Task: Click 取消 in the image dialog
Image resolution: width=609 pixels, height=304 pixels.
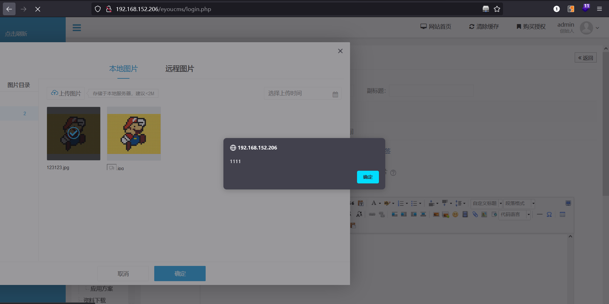Action: [123, 274]
